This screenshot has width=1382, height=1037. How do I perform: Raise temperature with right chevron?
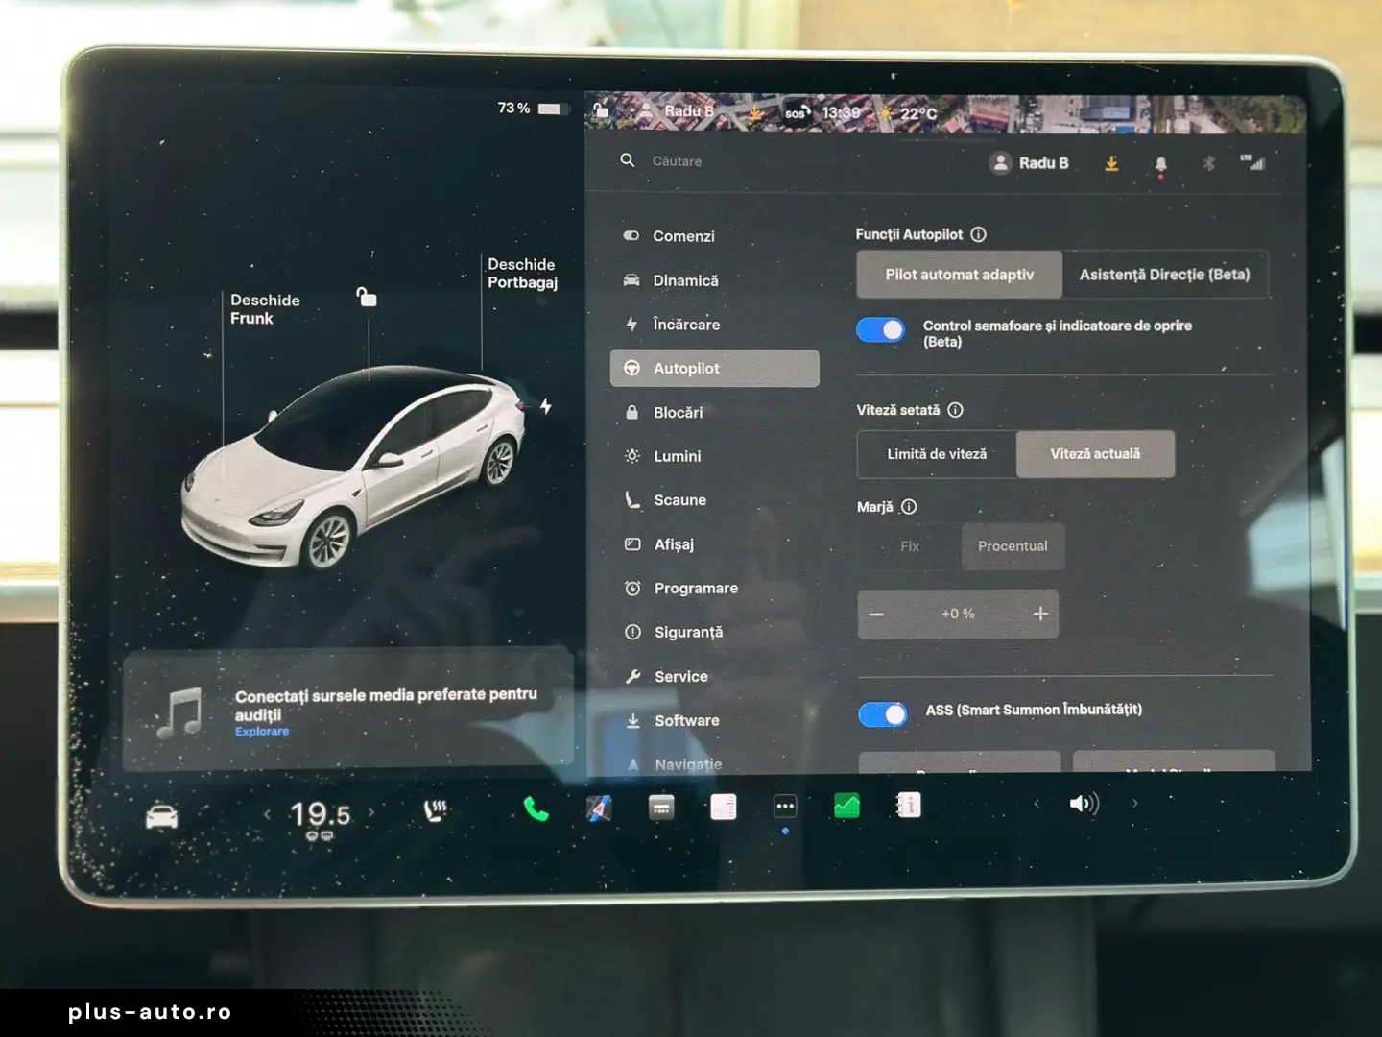pyautogui.click(x=371, y=812)
